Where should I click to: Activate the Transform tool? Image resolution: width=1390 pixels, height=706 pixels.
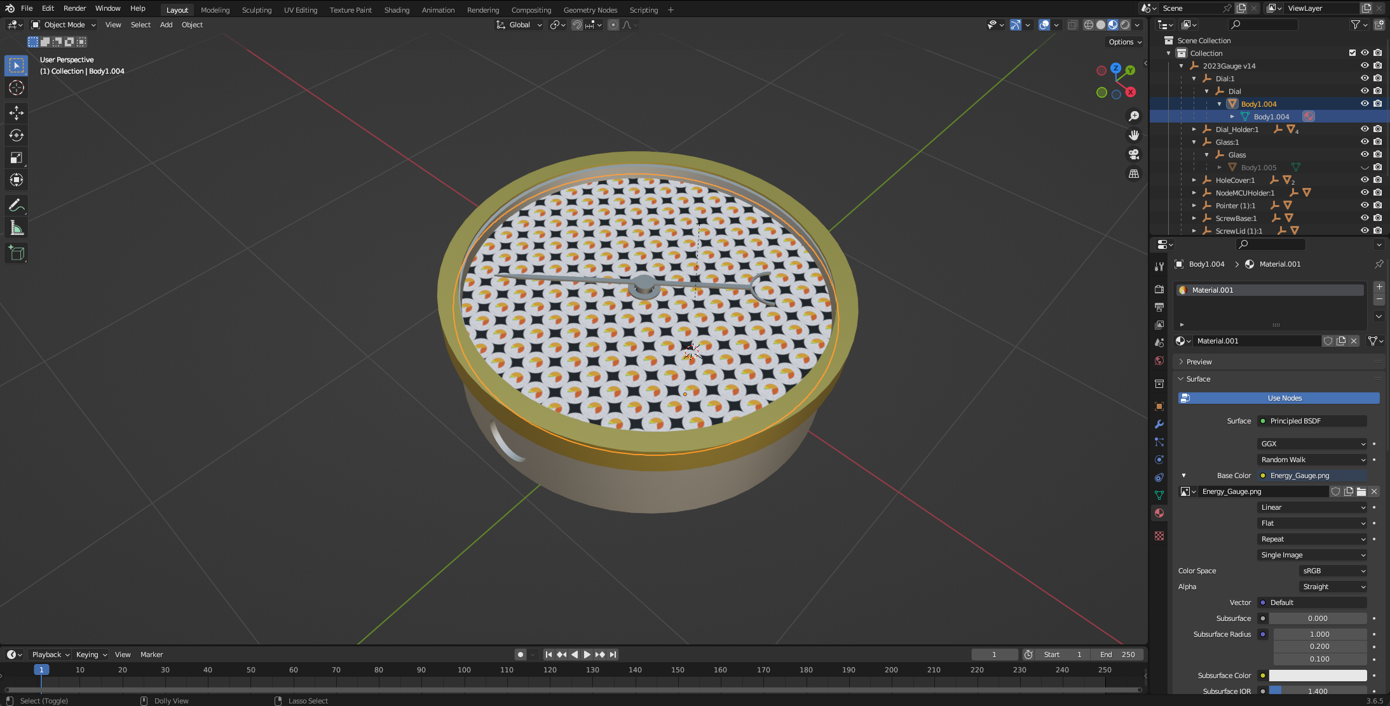click(x=17, y=180)
